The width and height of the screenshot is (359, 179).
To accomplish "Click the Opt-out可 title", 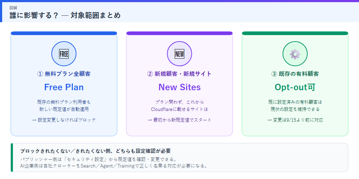I will click(295, 87).
